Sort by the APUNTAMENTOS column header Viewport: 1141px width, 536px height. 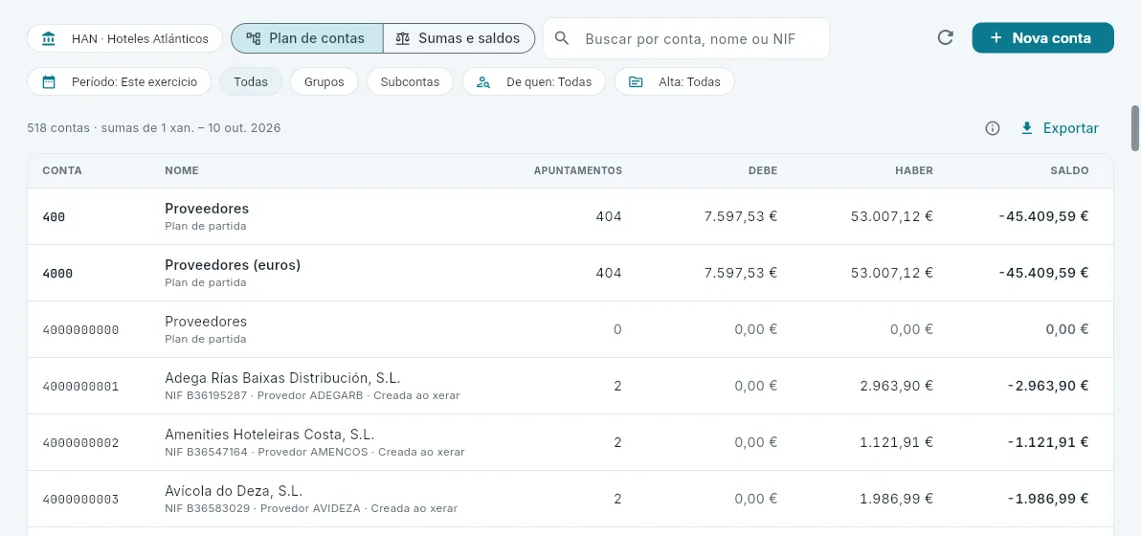(578, 171)
